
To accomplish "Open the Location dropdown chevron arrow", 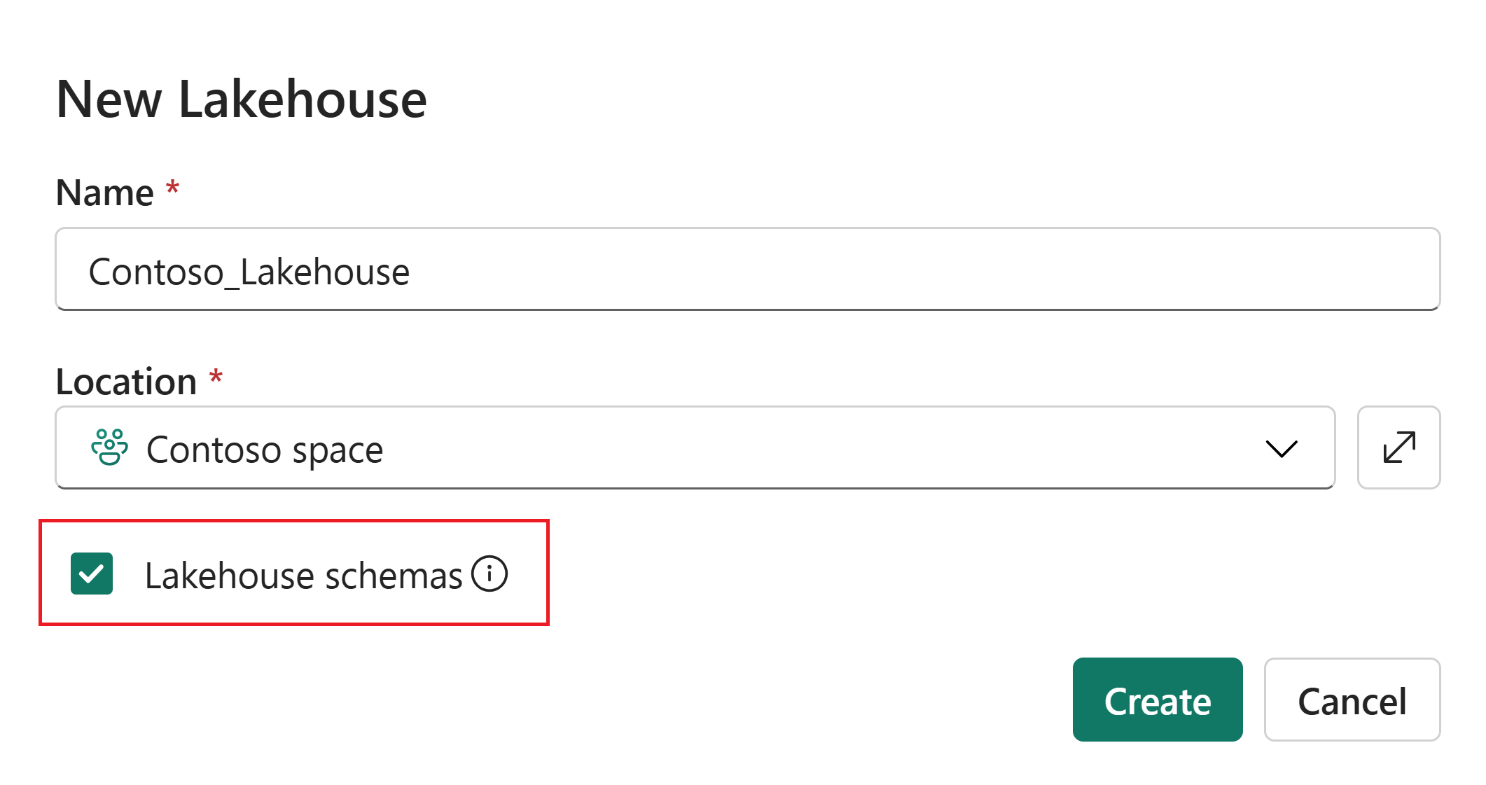I will (1282, 448).
